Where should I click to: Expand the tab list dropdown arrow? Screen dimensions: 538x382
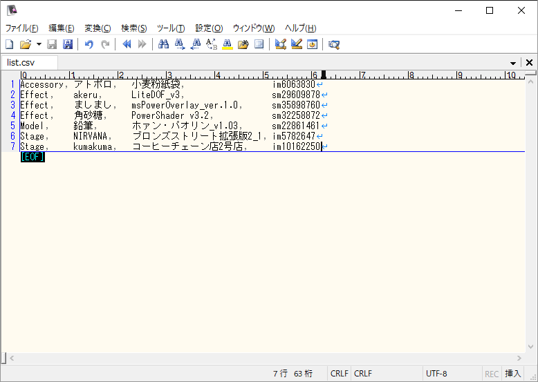click(x=513, y=63)
